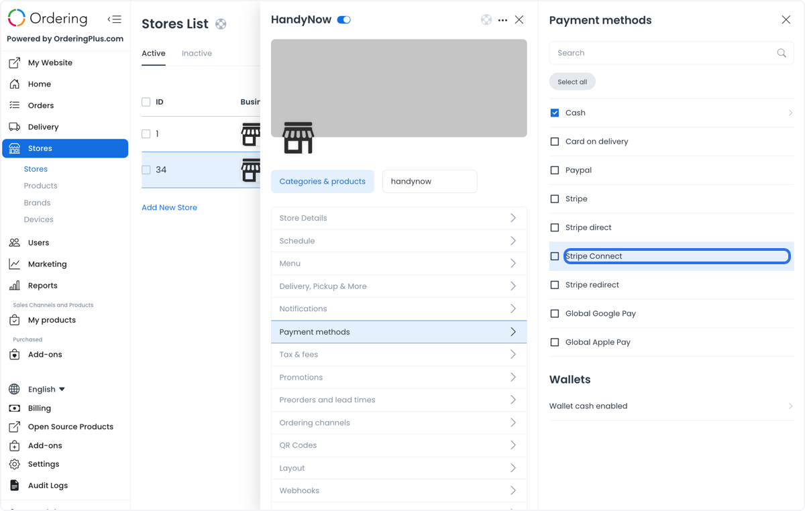Collapse the sidebar using the menu icon
805x511 pixels.
tap(115, 19)
